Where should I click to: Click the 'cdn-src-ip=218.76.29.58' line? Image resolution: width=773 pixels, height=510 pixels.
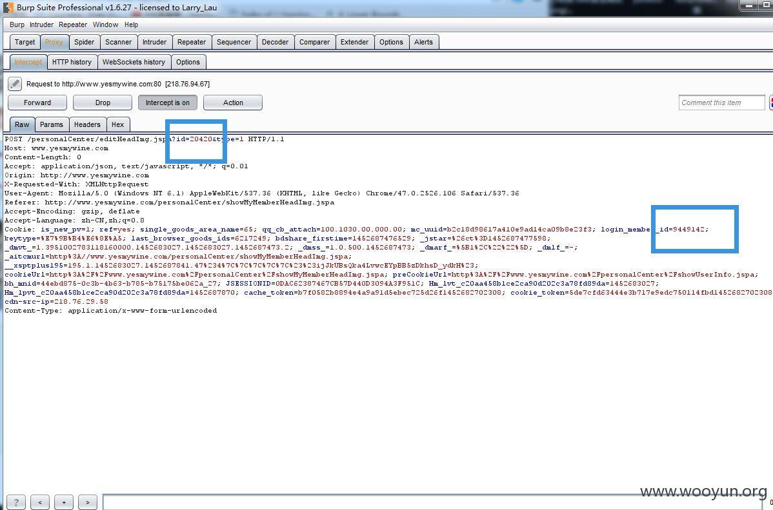(x=56, y=302)
